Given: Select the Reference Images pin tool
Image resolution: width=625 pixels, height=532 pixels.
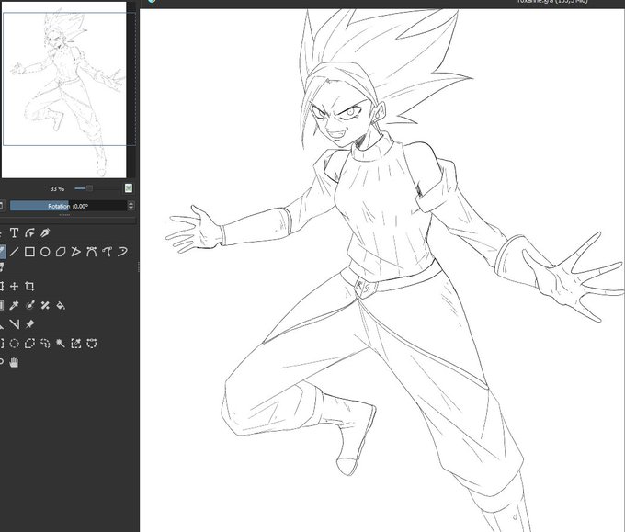Looking at the screenshot, I should tap(29, 324).
